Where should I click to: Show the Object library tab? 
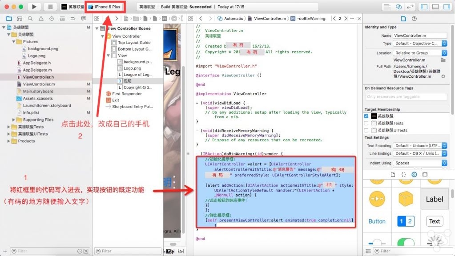click(x=414, y=174)
